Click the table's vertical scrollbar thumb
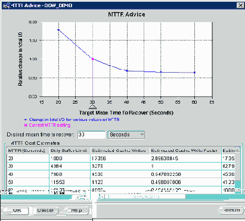This screenshot has width=245, height=221. point(238,167)
